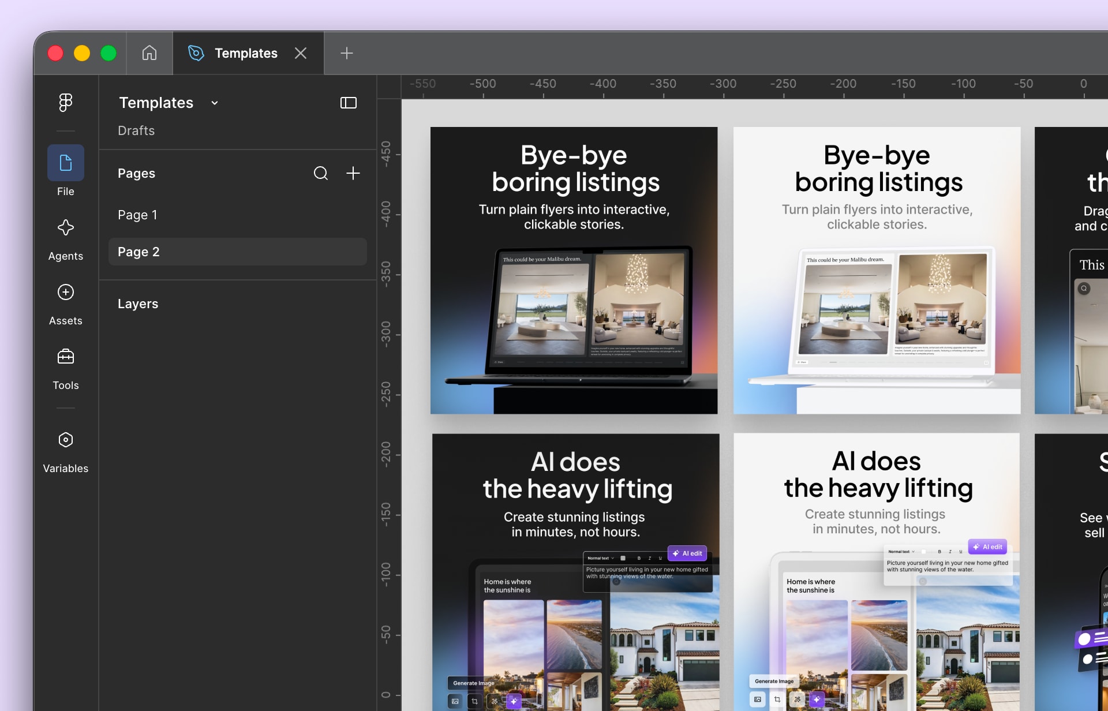Select the dark AI does the heavy lifting frame
This screenshot has width=1108, height=711.
pos(576,572)
